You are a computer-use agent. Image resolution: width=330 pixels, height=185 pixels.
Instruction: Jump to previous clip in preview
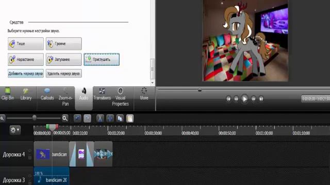228,99
